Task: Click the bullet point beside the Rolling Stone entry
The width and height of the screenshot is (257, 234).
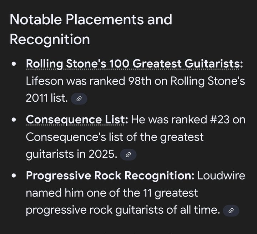Action: [14, 64]
